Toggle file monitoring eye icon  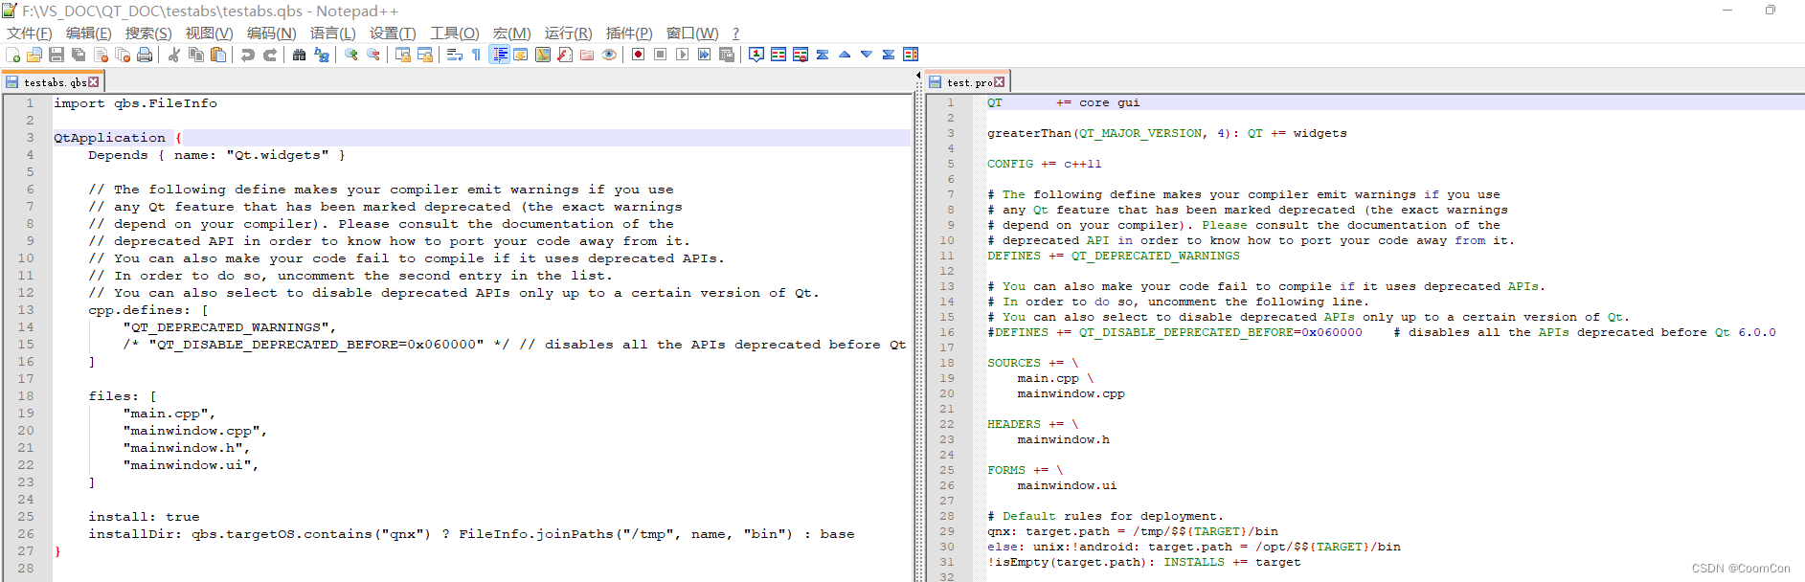pyautogui.click(x=609, y=55)
